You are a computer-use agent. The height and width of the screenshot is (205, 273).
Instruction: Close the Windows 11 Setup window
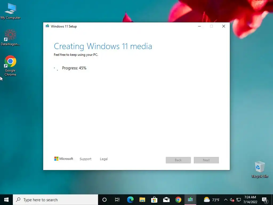pos(224,26)
